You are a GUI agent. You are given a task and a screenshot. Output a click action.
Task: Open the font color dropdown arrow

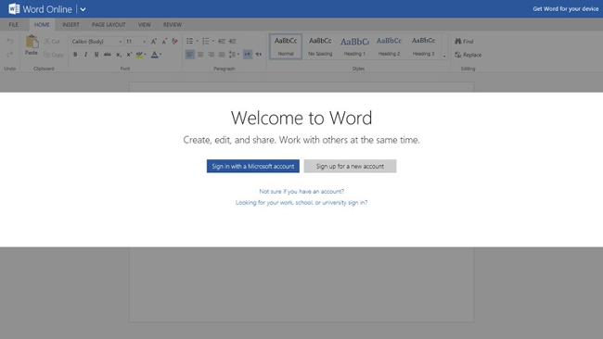160,55
